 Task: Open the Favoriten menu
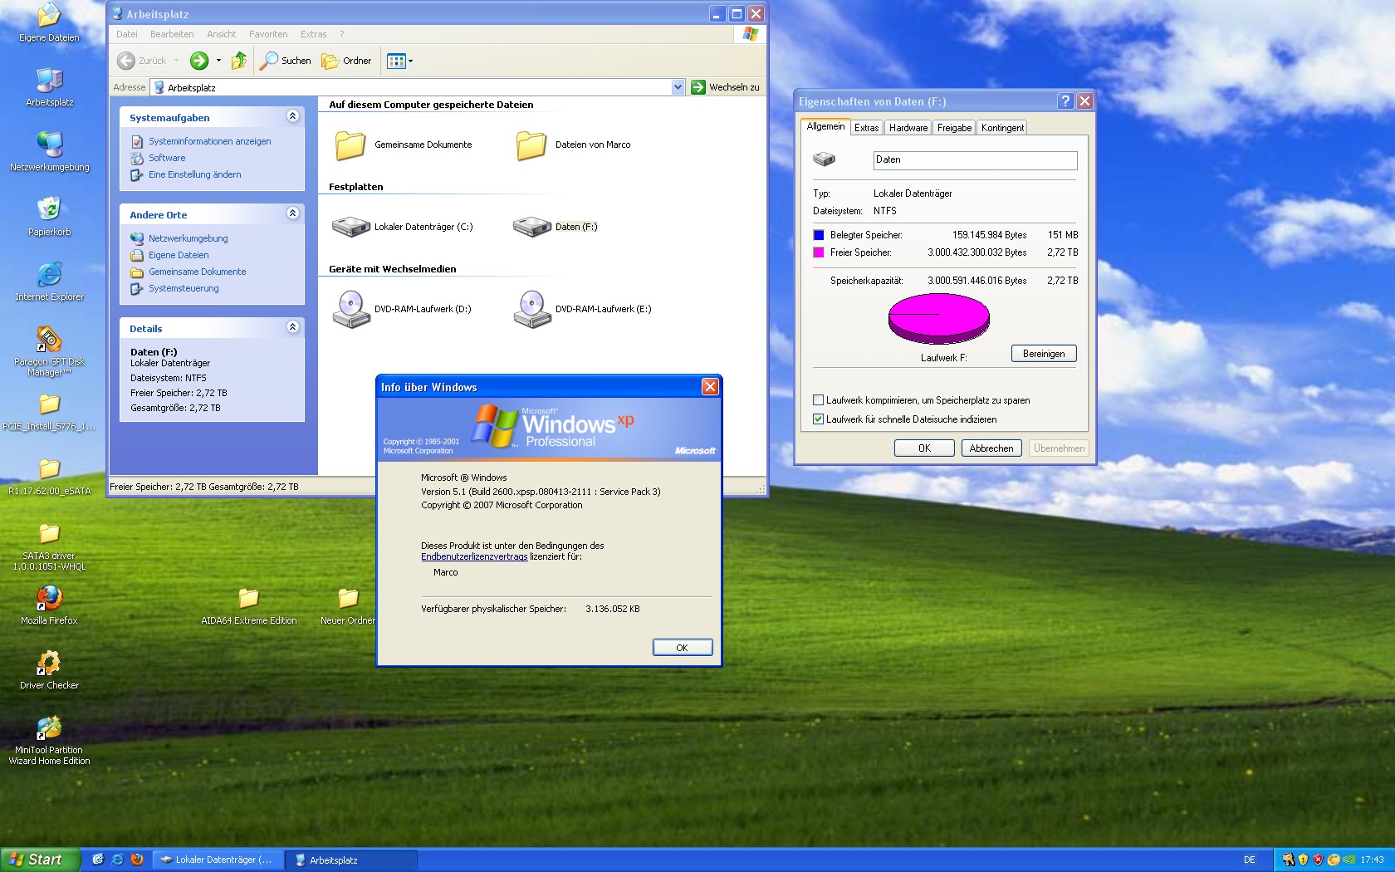coord(268,34)
